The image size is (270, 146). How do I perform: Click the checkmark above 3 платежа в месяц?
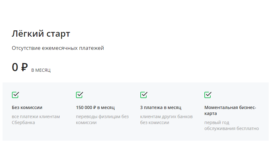tap(144, 95)
